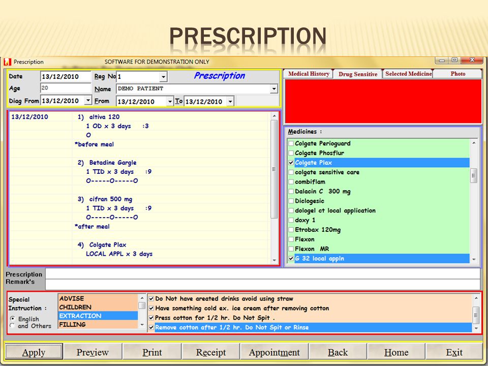Tick the Diclogesic checkbox
This screenshot has height=366, width=488.
pos(291,201)
